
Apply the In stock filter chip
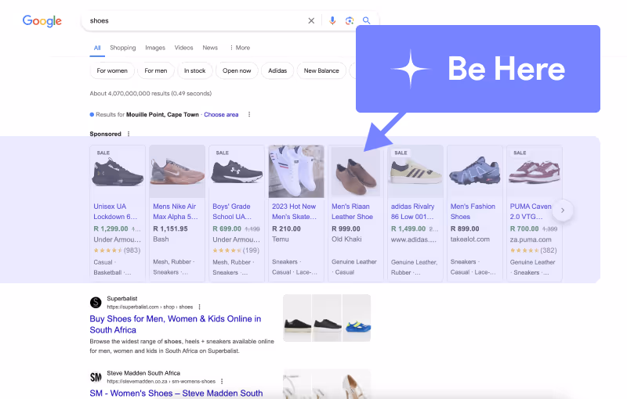point(194,70)
